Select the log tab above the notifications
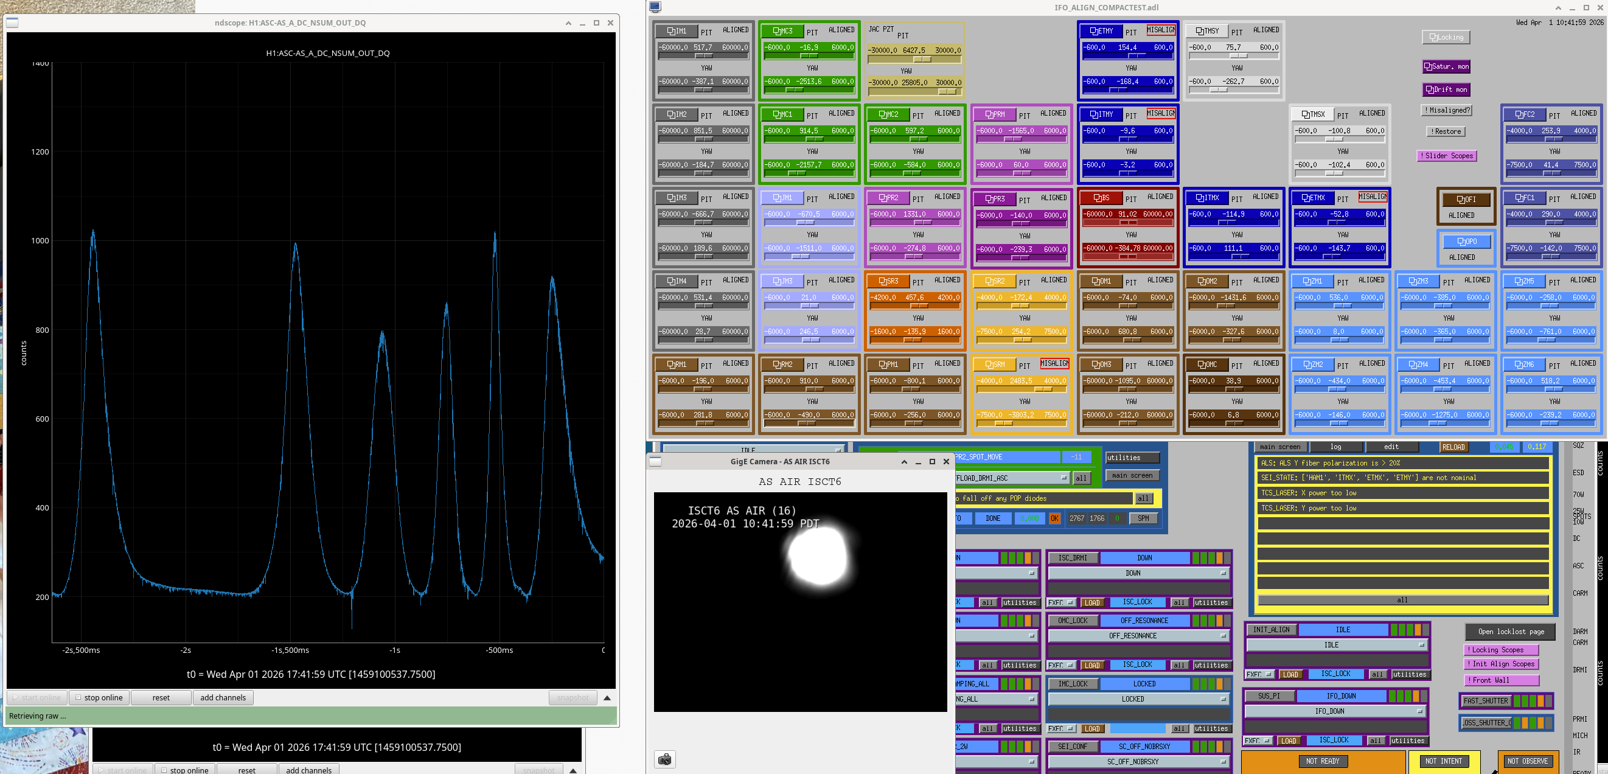 point(1335,447)
